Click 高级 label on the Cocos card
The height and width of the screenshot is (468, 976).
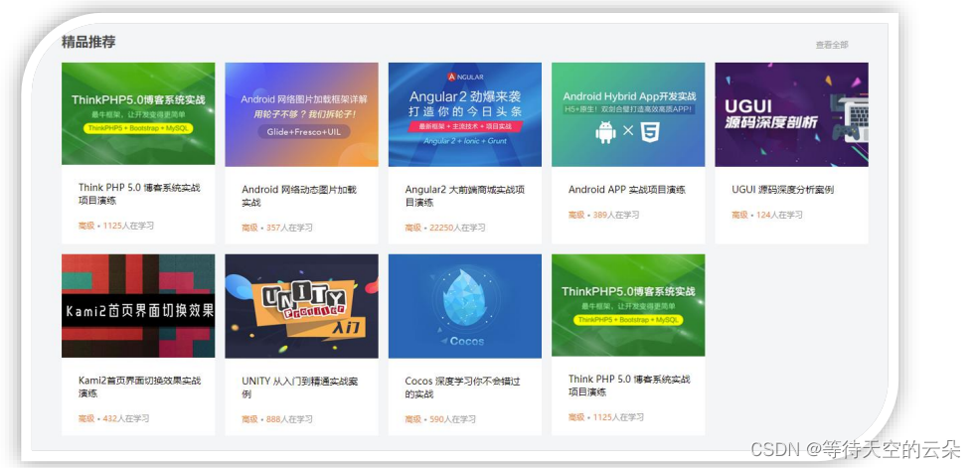tap(413, 419)
